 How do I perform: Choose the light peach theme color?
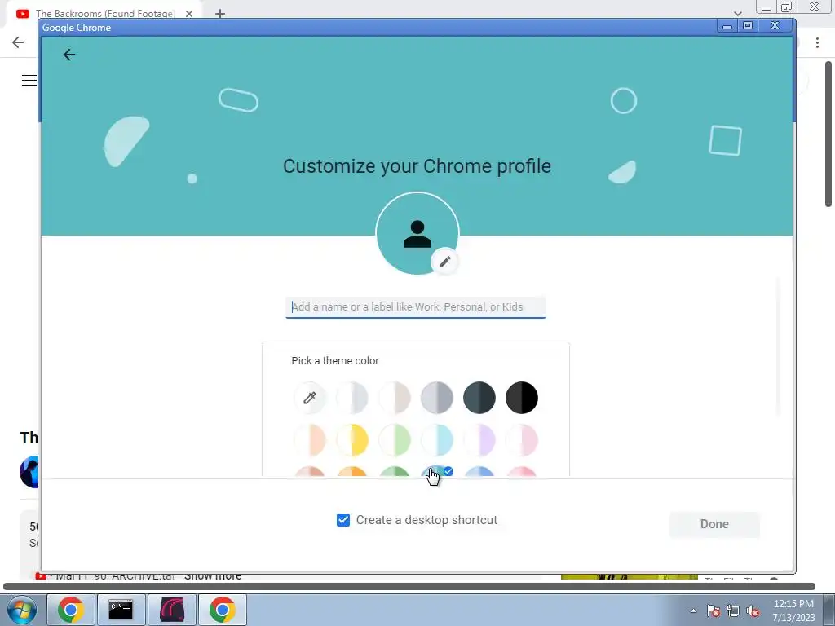tap(309, 440)
